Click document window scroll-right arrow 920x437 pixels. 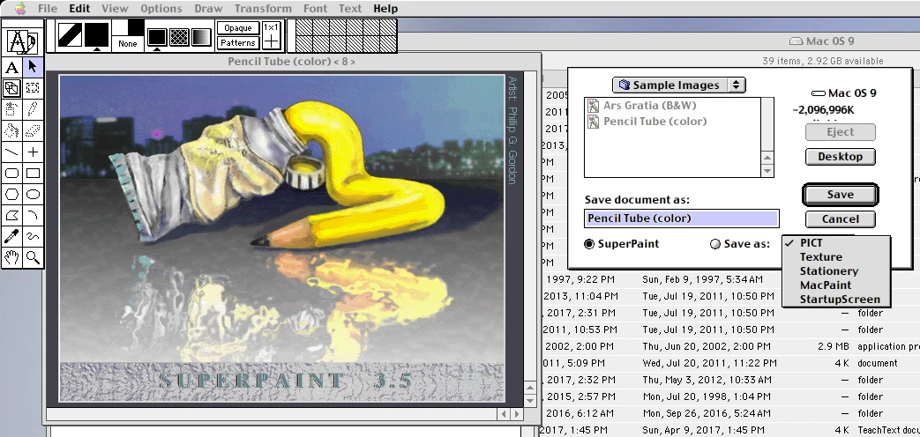point(517,413)
